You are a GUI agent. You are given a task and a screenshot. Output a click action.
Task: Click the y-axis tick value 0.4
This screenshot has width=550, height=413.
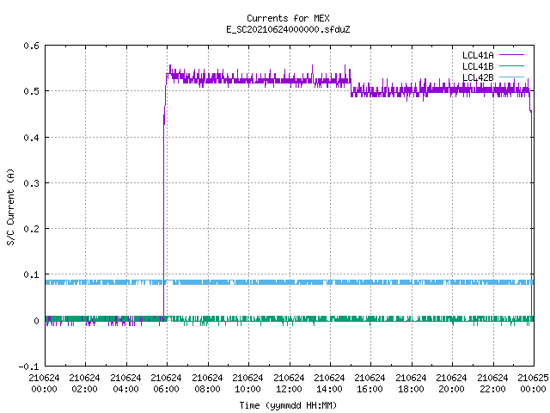[31, 138]
